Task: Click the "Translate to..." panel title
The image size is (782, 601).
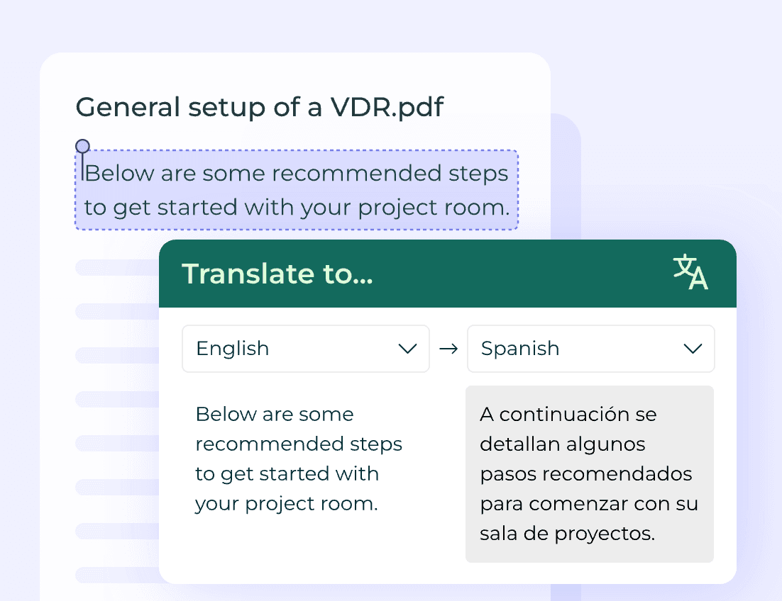Action: tap(277, 274)
